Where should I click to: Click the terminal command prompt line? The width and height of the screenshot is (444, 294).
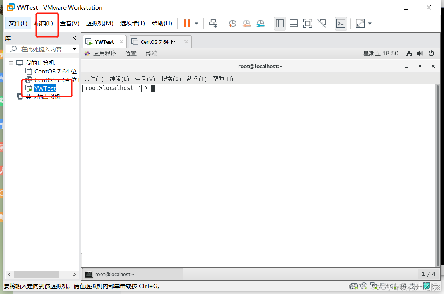click(x=119, y=88)
